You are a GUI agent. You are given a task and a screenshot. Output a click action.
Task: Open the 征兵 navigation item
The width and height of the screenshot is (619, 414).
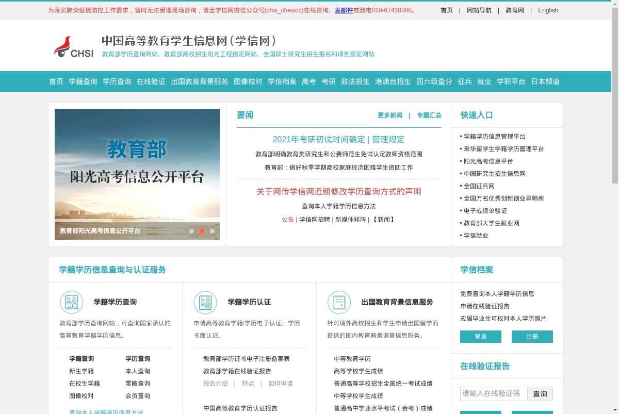(x=465, y=81)
